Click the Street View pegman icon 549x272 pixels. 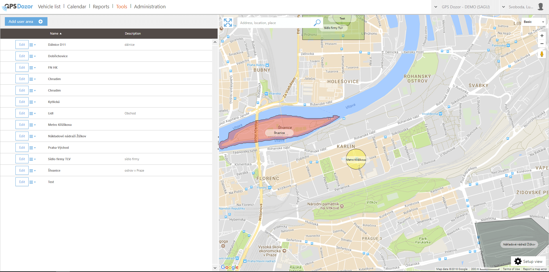click(542, 54)
